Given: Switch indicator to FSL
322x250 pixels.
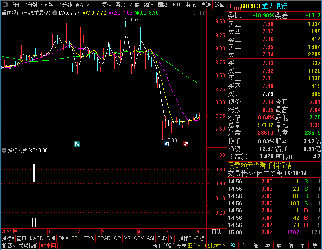Looking at the screenshot, I should click(76, 238).
